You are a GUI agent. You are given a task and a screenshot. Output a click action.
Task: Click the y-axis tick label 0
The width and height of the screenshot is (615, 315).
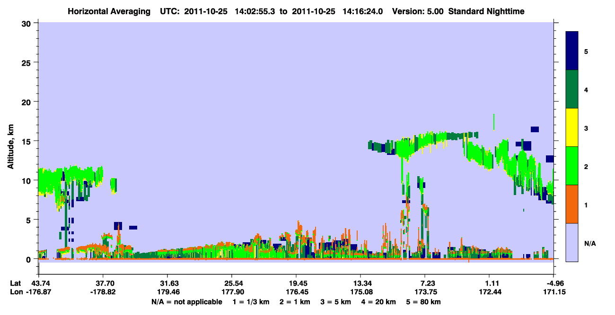point(29,259)
